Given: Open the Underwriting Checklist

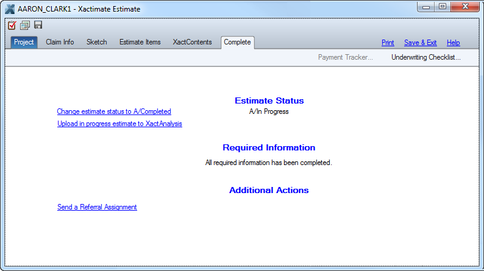Looking at the screenshot, I should click(426, 57).
